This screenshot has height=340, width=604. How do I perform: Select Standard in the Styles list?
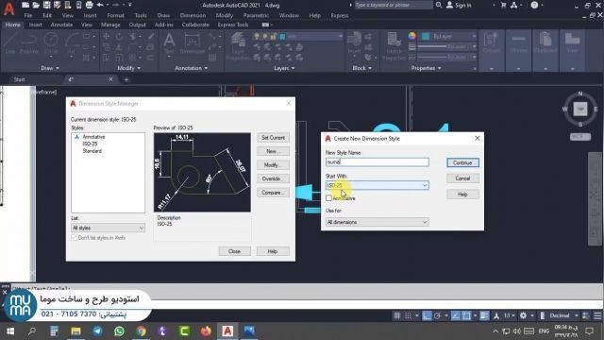(x=92, y=151)
